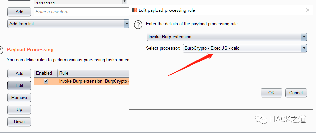Expand the Invoke Burp extension dropdown arrow
The height and width of the screenshot is (133, 316).
tap(304, 37)
